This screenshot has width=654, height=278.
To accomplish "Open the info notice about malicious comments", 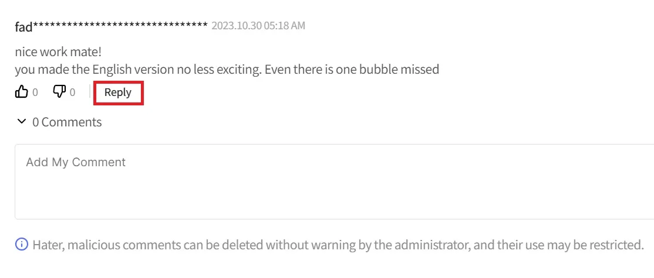I will tap(21, 244).
